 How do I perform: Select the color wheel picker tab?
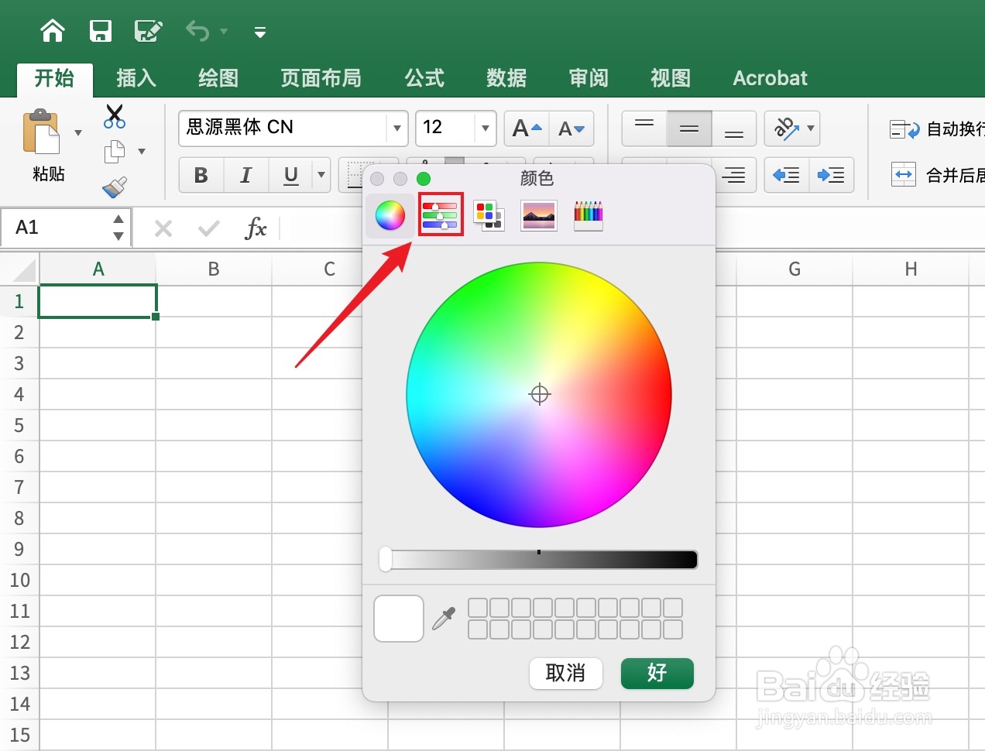click(x=390, y=215)
